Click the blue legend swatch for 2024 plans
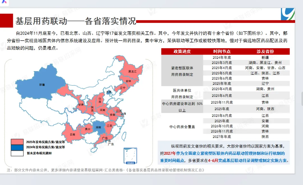This screenshot has height=185, width=303. point(17,147)
